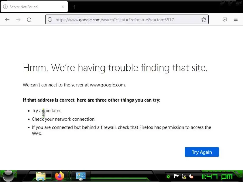Click the firewall permission bullet text
The image size is (243, 182).
(x=121, y=130)
